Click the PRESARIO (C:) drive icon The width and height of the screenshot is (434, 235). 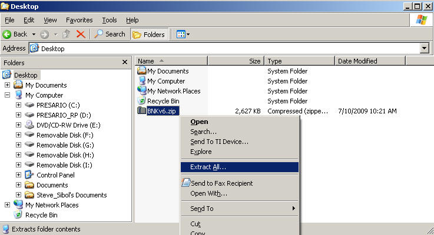tap(29, 105)
